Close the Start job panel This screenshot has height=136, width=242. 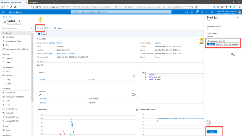click(x=237, y=17)
